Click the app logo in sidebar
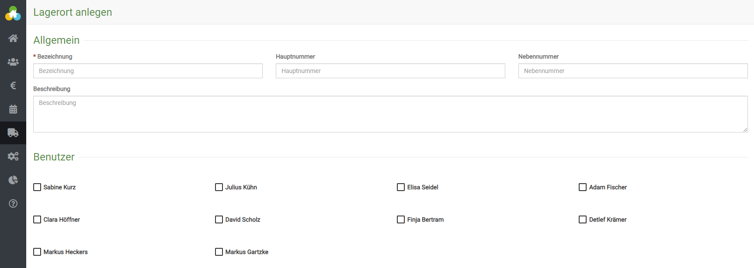754x268 pixels. (13, 14)
